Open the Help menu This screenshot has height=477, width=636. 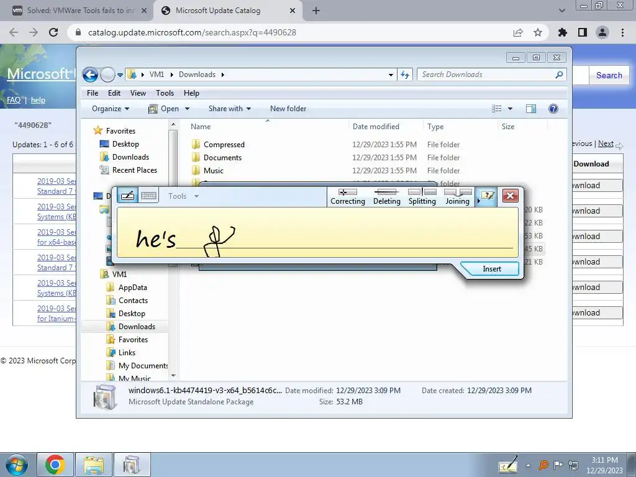tap(191, 93)
